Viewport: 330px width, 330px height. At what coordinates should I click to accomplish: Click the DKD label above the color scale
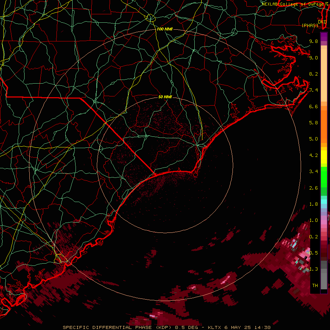pyautogui.click(x=322, y=22)
